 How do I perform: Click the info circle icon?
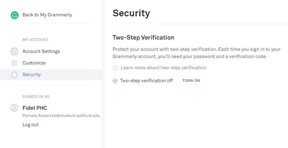tap(115, 68)
